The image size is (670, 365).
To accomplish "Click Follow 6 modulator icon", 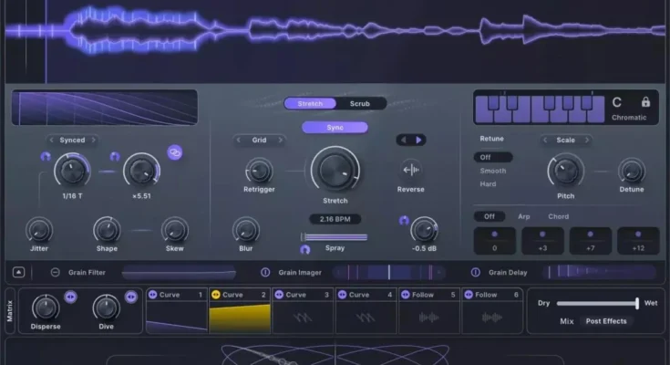I will tap(469, 295).
